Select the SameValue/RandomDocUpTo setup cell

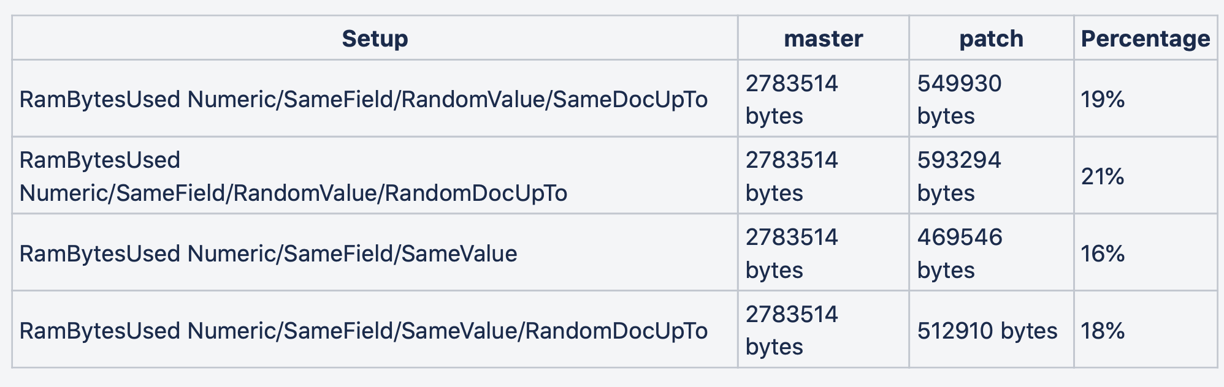(375, 330)
